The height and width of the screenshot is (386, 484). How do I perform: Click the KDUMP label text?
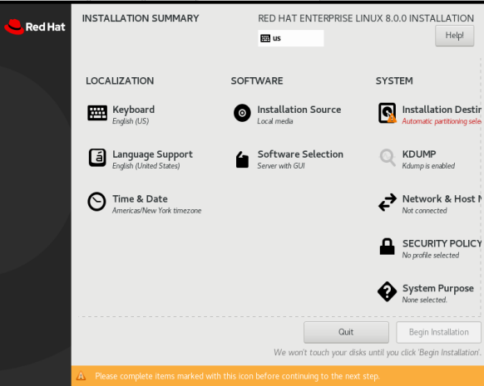pyautogui.click(x=419, y=154)
